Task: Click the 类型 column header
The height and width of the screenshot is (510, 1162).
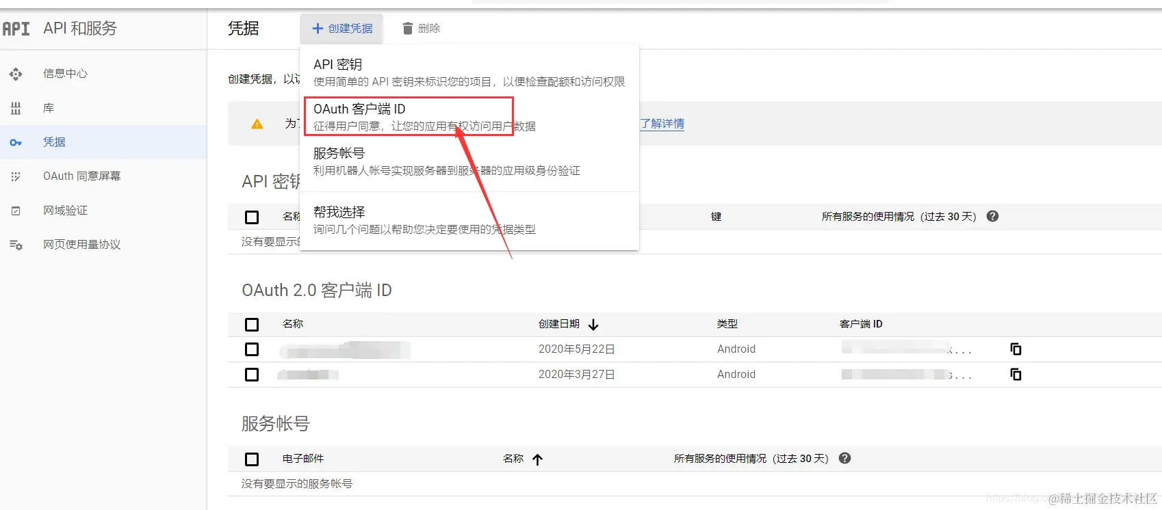Action: click(727, 324)
